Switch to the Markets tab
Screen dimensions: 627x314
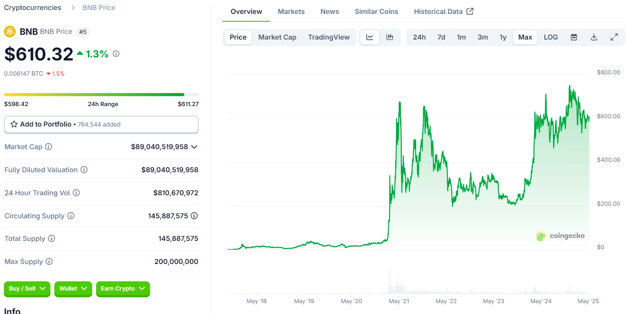[291, 12]
